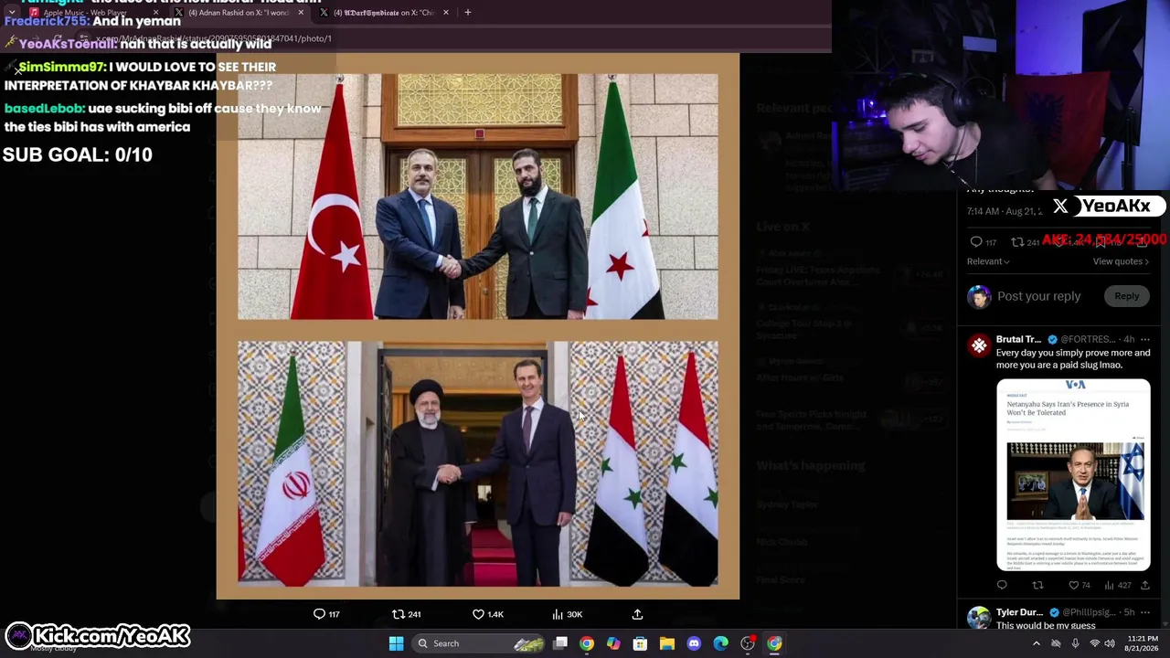Image resolution: width=1170 pixels, height=658 pixels.
Task: Like the photo post with 1.4K likes
Action: pyautogui.click(x=478, y=614)
